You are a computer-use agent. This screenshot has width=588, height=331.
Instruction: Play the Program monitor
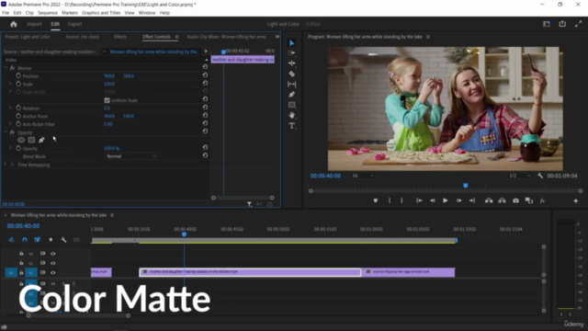tap(445, 200)
